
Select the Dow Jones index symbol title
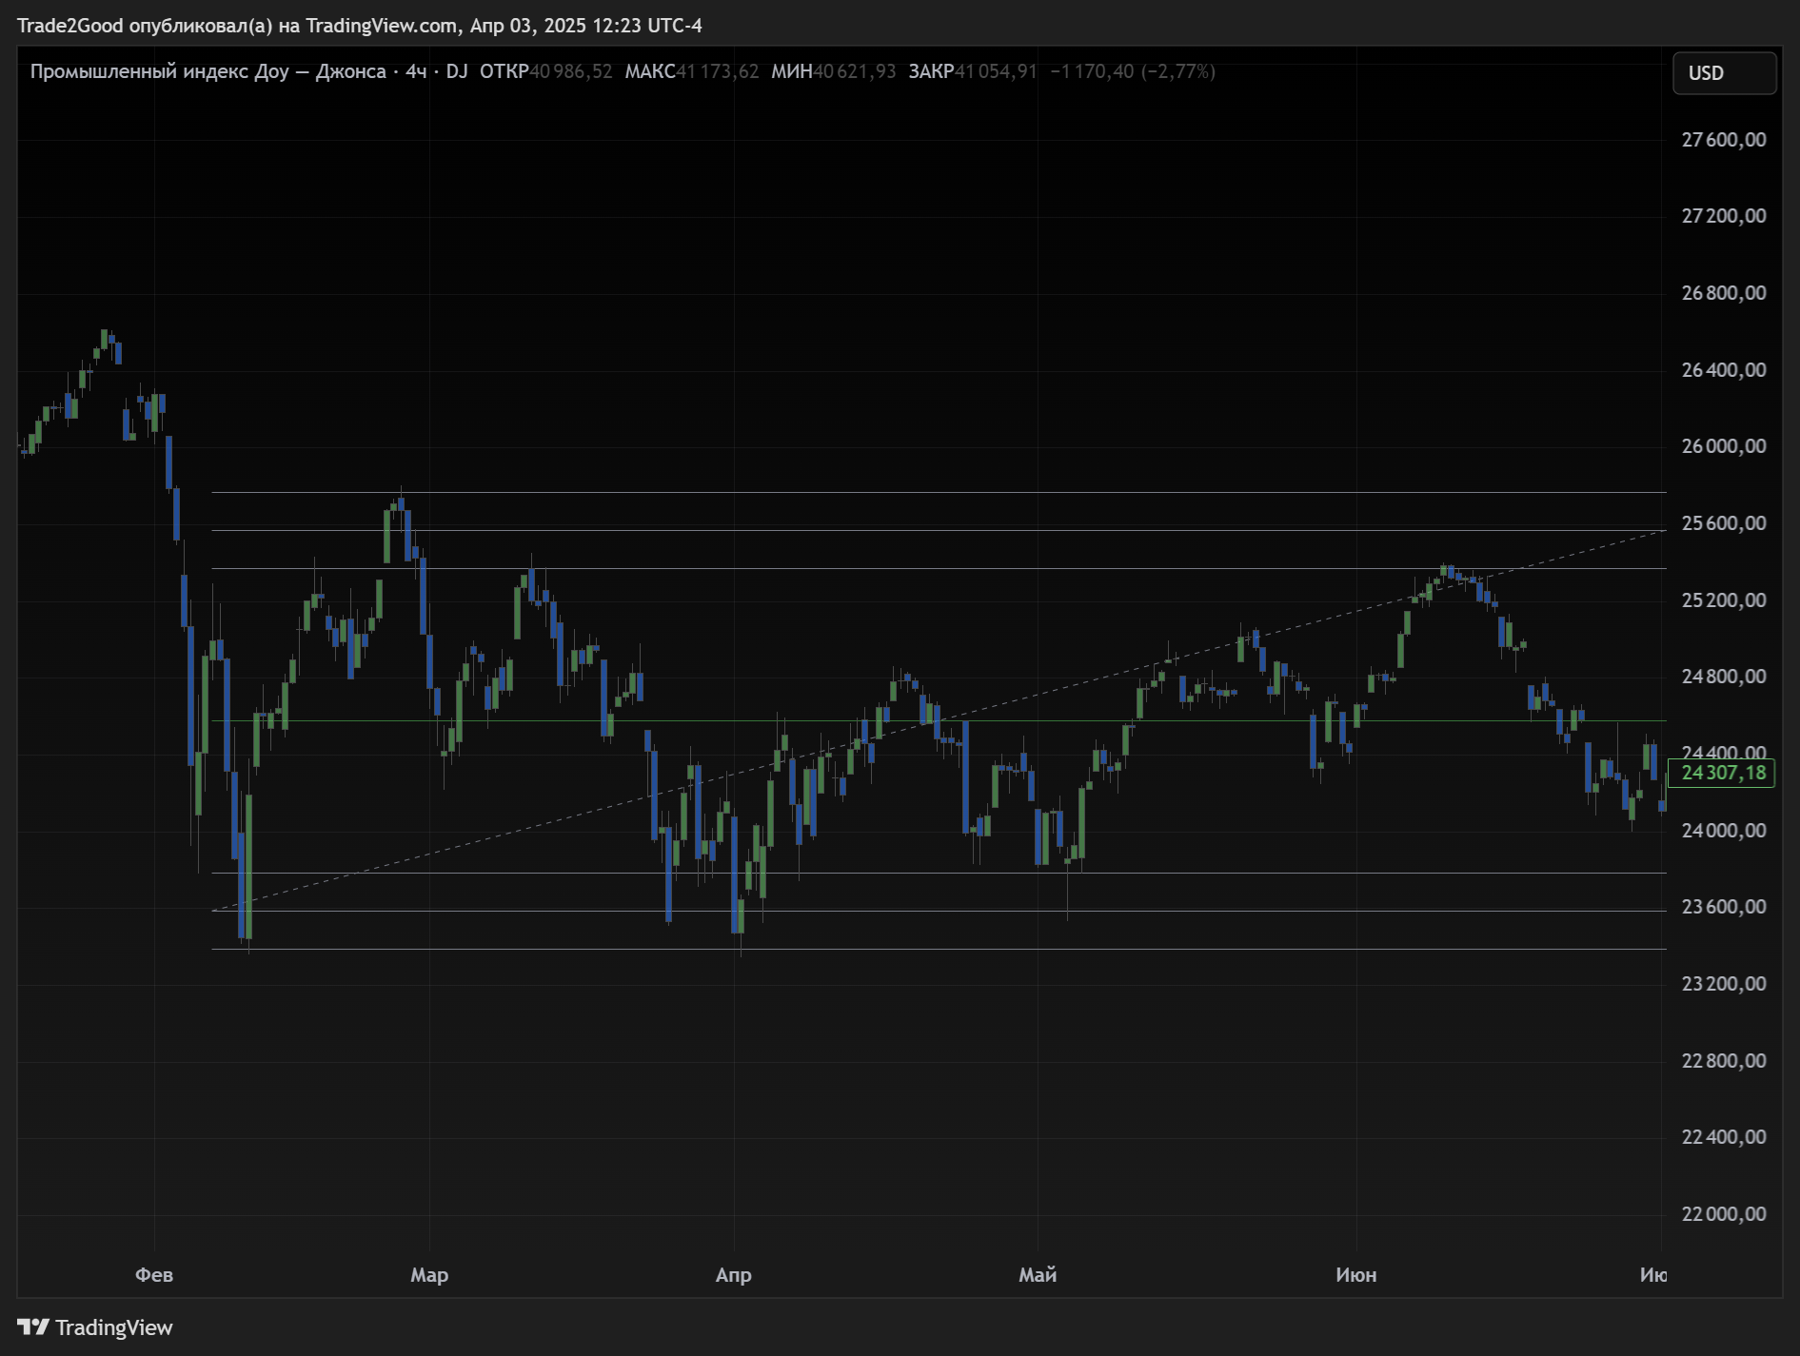tap(208, 71)
